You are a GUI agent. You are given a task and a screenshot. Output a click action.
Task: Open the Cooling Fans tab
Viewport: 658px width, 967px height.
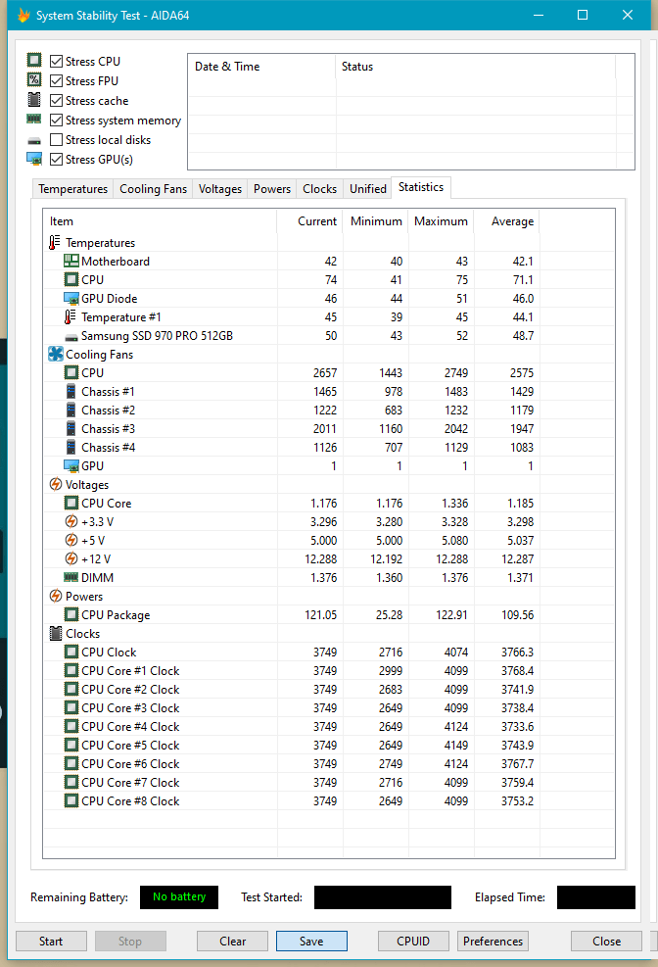(x=153, y=189)
